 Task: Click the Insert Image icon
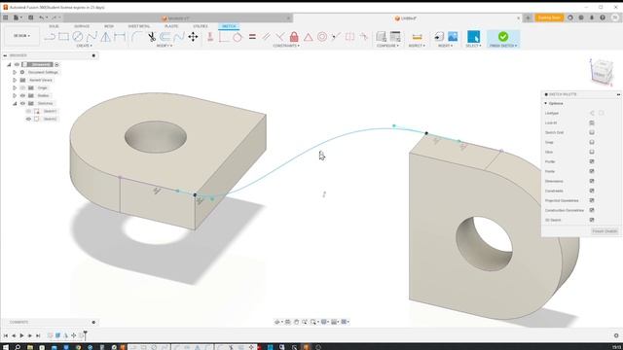453,37
